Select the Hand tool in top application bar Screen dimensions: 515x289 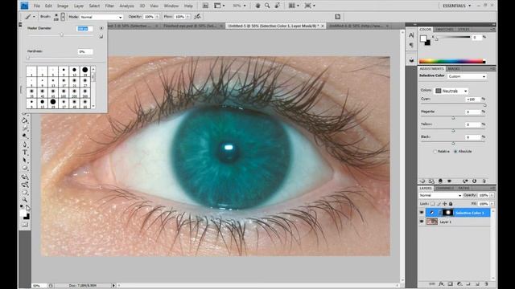coord(257,6)
